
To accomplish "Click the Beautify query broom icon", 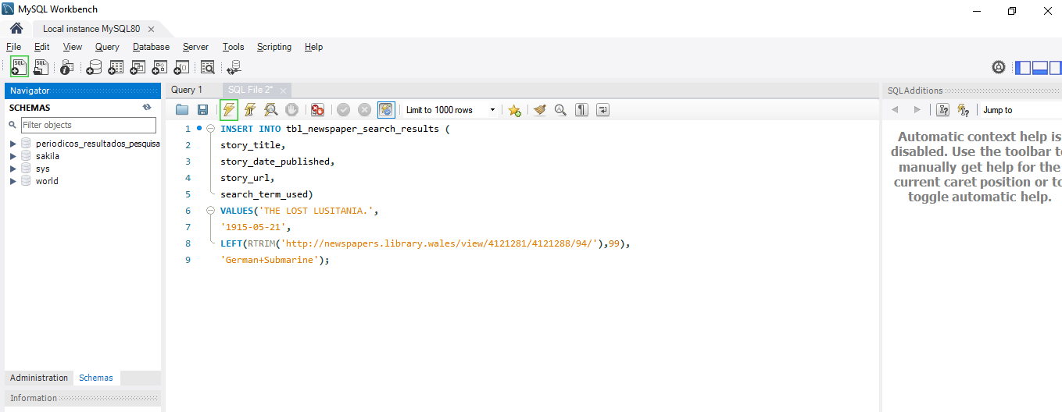I will pyautogui.click(x=539, y=110).
